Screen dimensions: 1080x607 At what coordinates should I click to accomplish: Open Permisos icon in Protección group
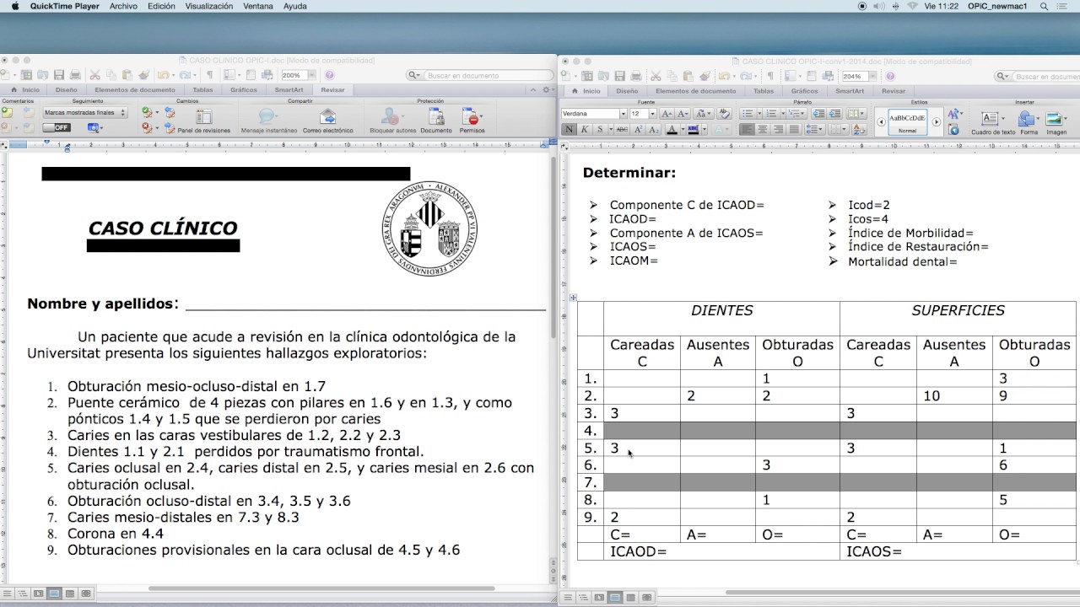(x=471, y=115)
